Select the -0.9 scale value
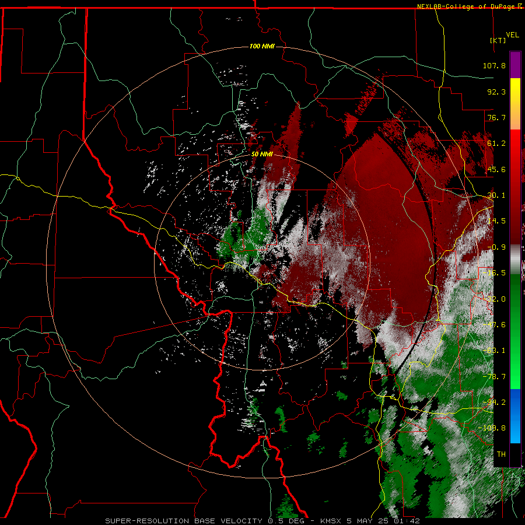Viewport: 525px width, 525px height. coord(496,247)
